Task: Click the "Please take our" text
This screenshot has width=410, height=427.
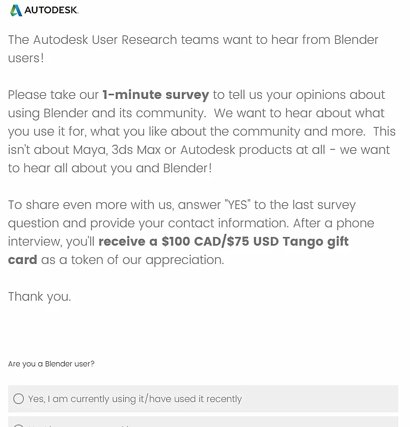Action: pyautogui.click(x=53, y=95)
